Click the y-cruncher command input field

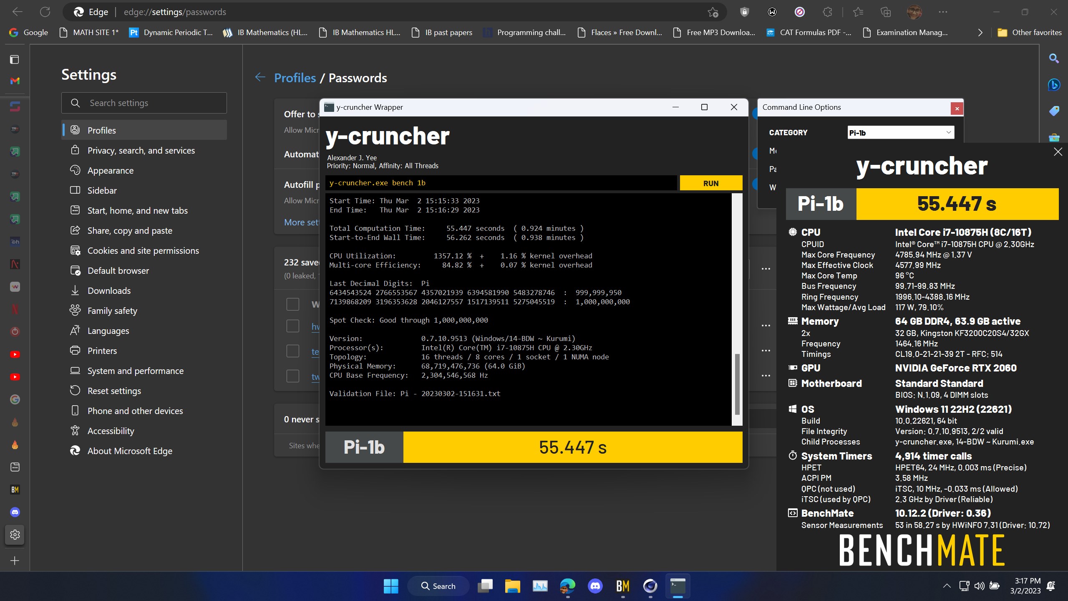pyautogui.click(x=501, y=183)
